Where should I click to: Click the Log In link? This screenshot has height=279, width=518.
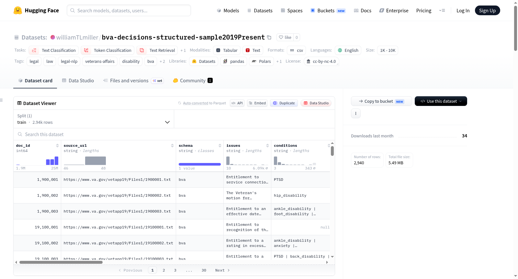click(x=463, y=10)
